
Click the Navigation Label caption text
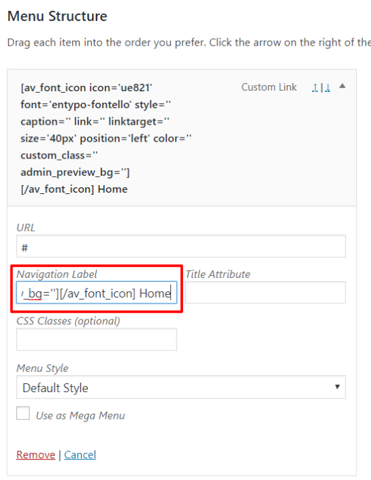57,274
